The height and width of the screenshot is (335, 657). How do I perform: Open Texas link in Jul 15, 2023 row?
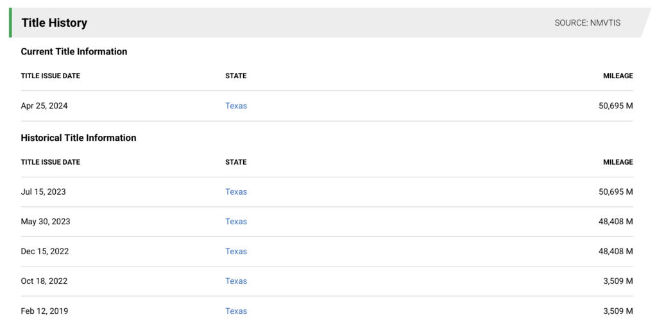[x=235, y=192]
